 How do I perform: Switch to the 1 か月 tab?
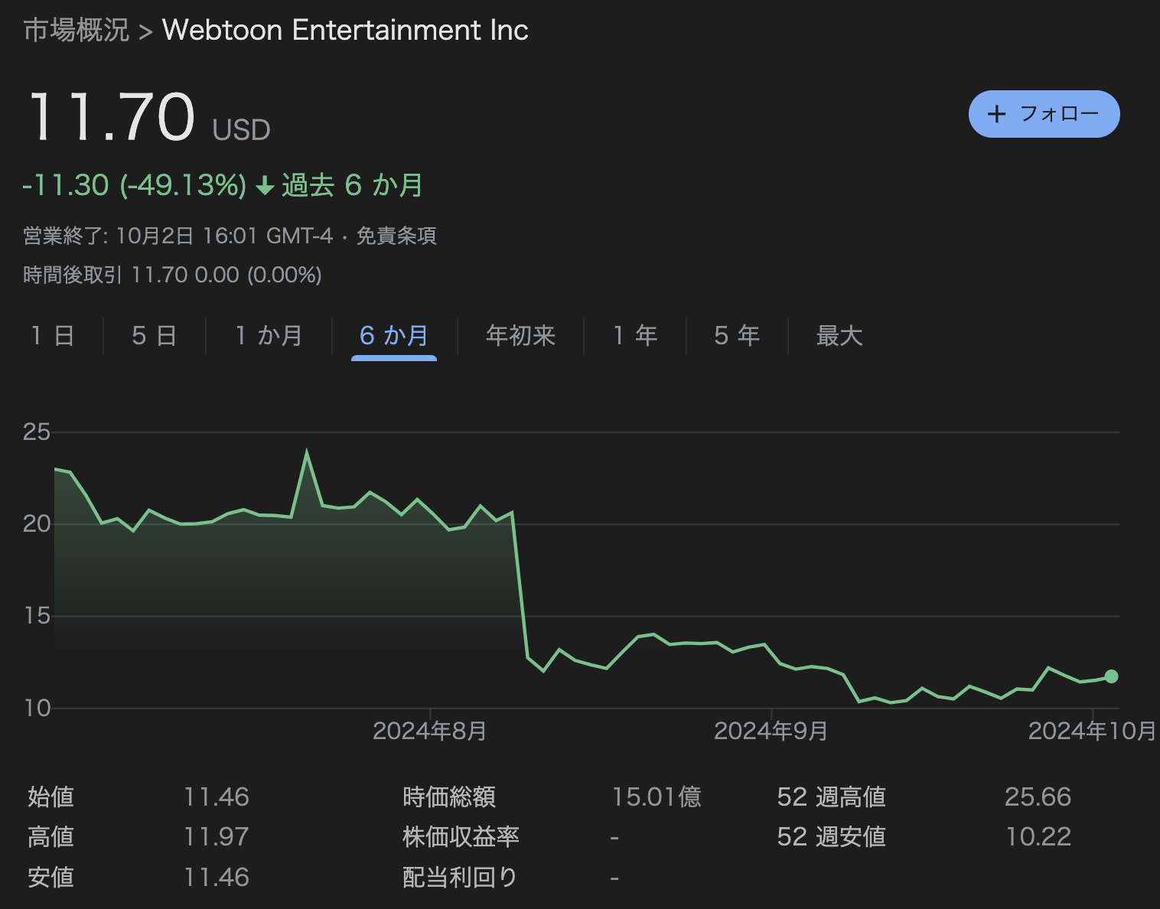[x=269, y=335]
